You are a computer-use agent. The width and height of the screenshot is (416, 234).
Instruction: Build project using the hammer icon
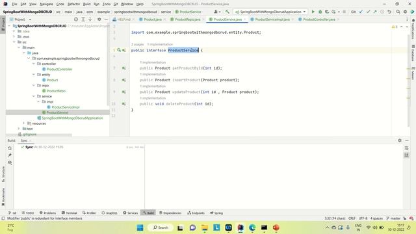227,12
